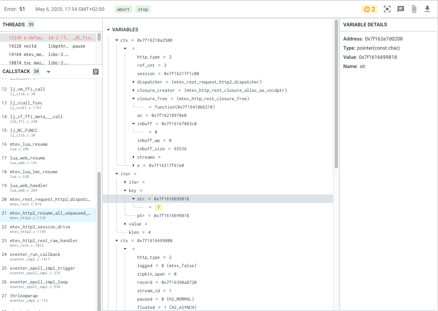Click the record = 0x7f16398a8720 row
The height and width of the screenshot is (311, 438).
[167, 283]
